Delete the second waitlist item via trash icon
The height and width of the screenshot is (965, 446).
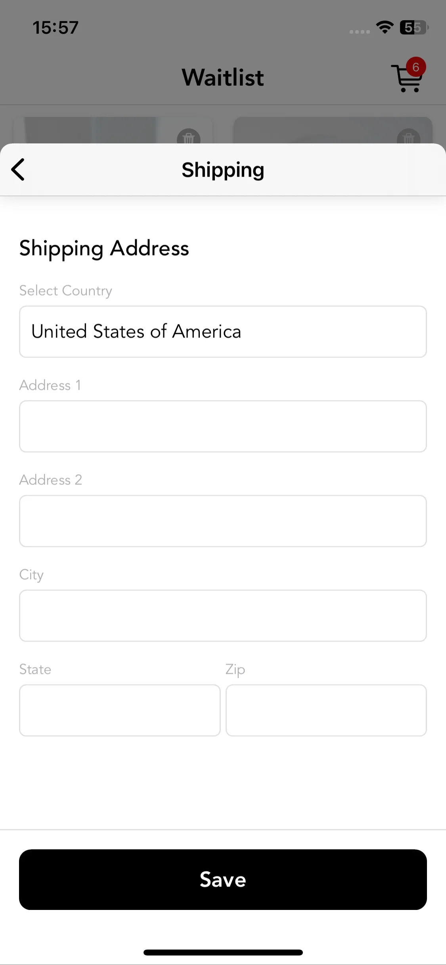pos(408,137)
